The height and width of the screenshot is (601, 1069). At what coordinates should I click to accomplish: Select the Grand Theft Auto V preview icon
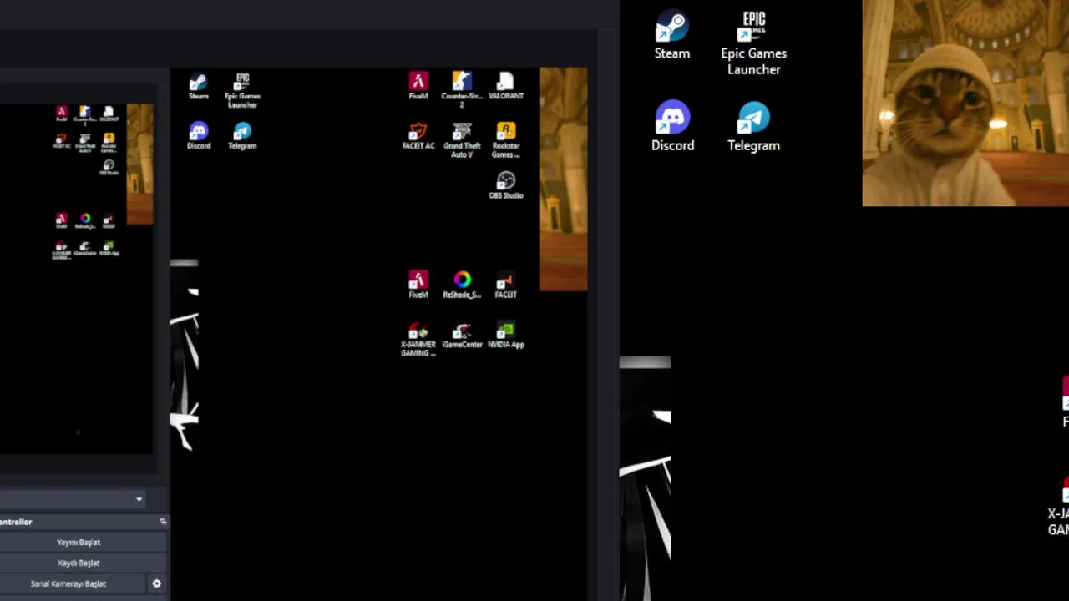point(462,140)
